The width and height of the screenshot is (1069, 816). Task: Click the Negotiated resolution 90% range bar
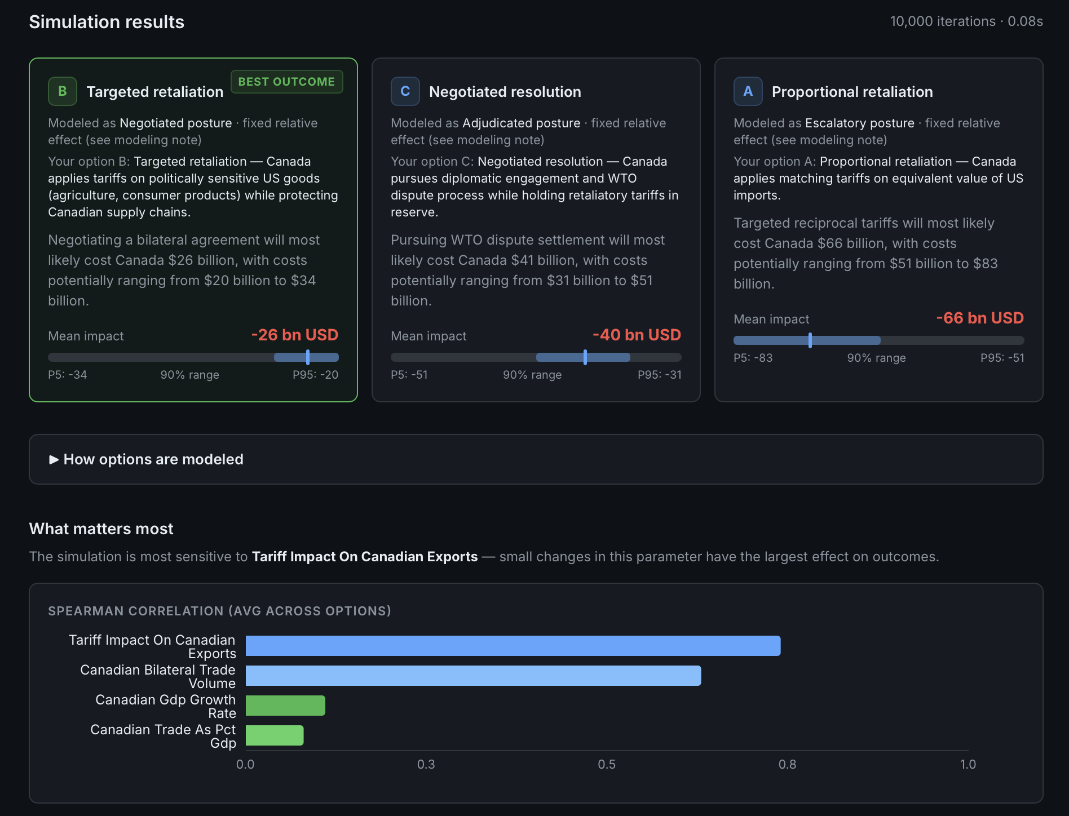(583, 357)
